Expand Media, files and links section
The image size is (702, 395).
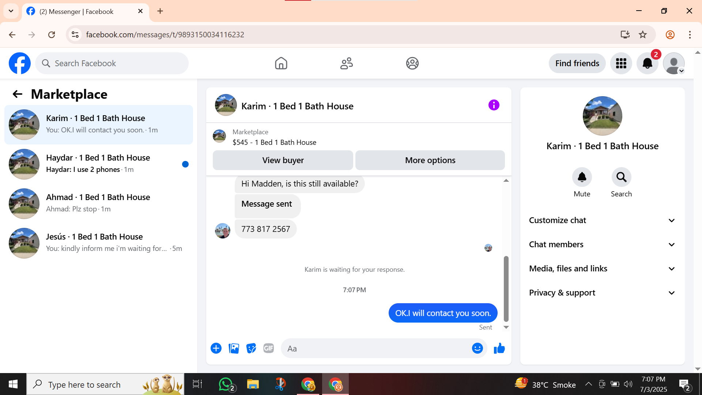[x=602, y=268]
